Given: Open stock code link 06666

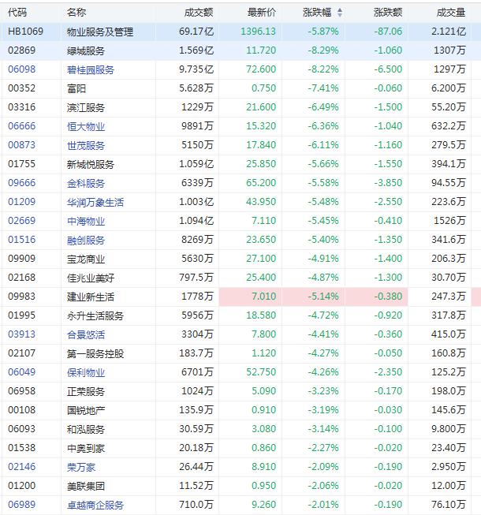Looking at the screenshot, I should pos(21,126).
